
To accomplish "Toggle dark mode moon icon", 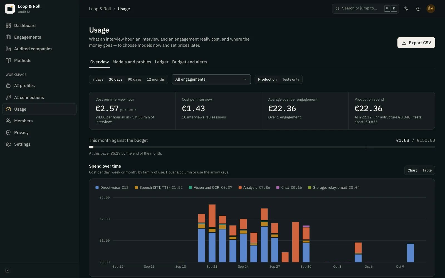I will (x=418, y=9).
